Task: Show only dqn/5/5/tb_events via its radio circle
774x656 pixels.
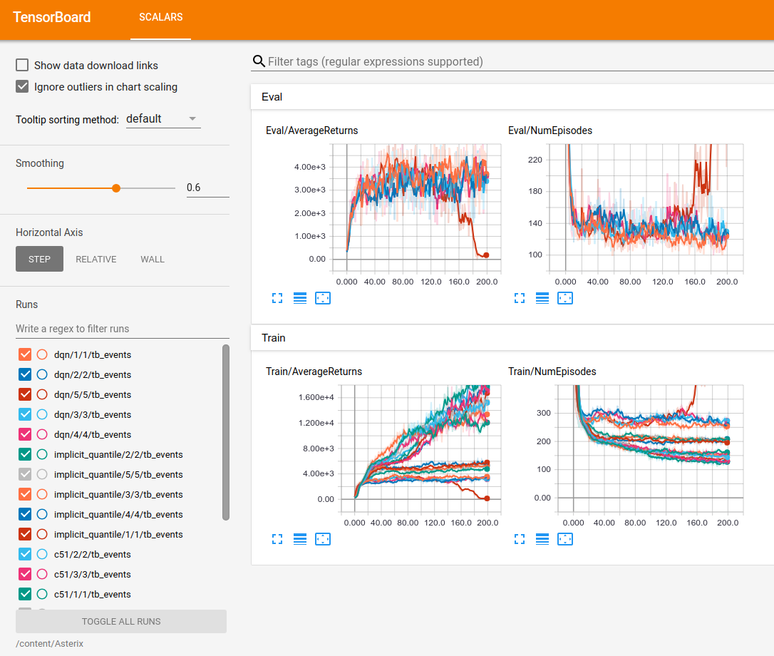Action: 43,395
